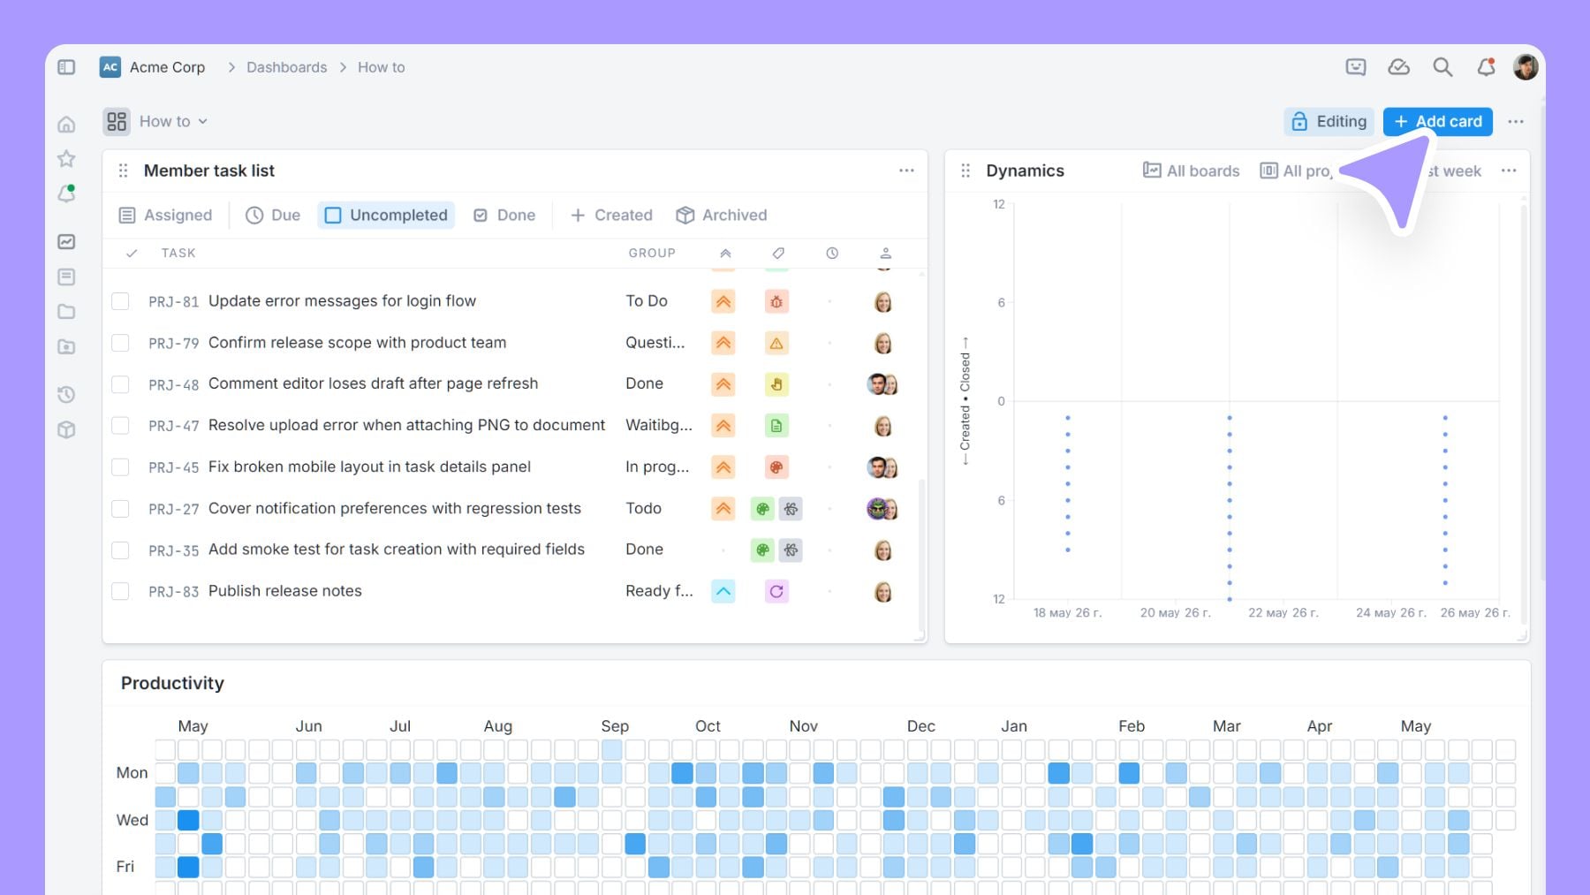
Task: Open the recent history clock sidebar icon
Action: pos(66,394)
